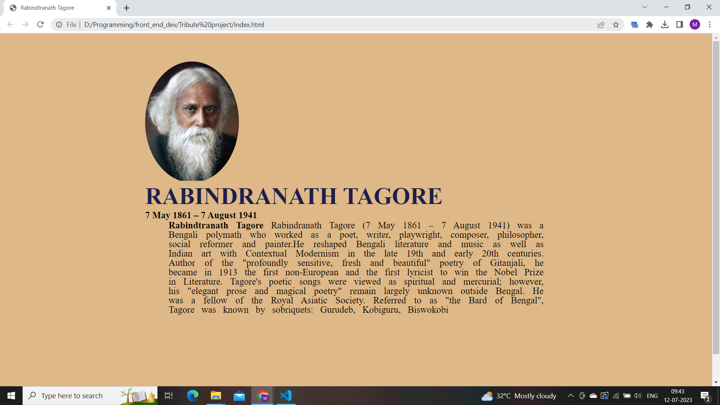720x405 pixels.
Task: Toggle the browser side panel
Action: (x=679, y=25)
